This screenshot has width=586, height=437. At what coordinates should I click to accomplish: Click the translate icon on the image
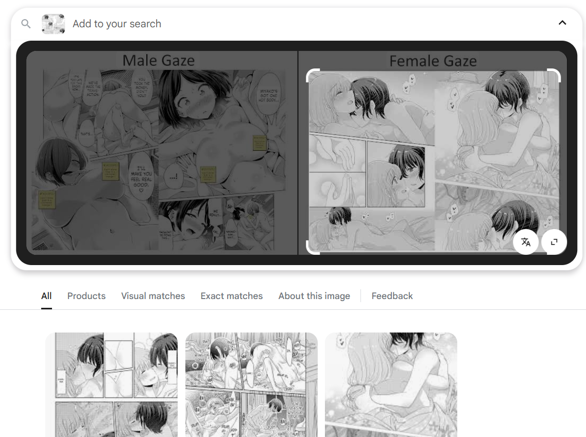[526, 242]
